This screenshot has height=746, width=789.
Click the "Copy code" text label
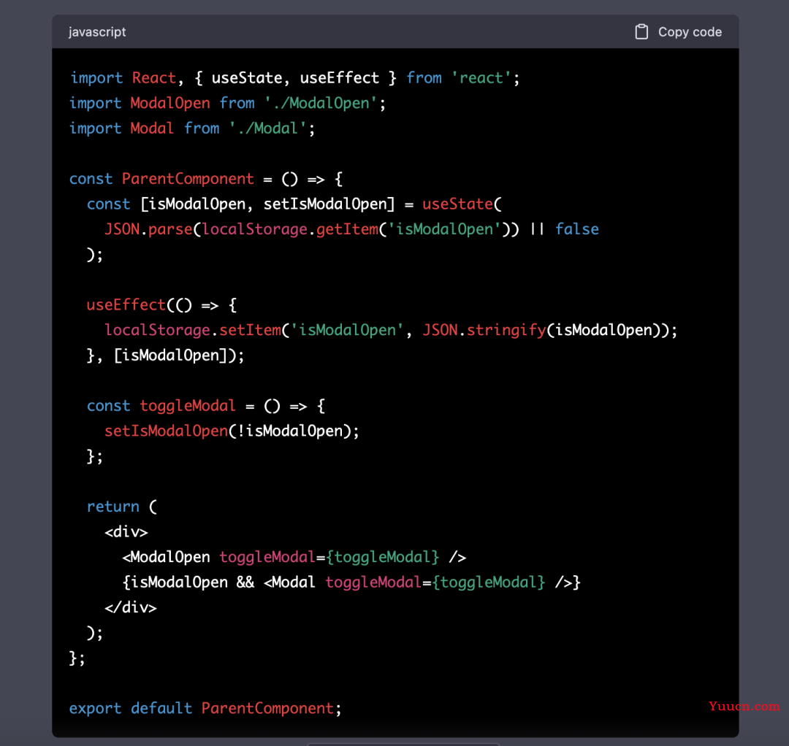[690, 31]
